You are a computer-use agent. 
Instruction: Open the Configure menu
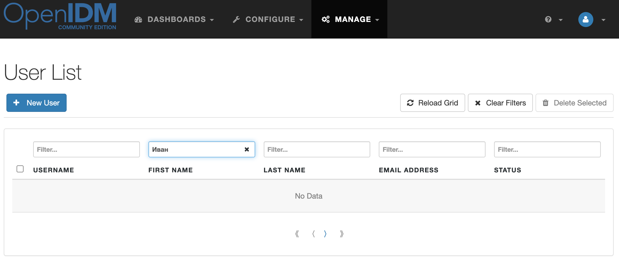coord(268,19)
